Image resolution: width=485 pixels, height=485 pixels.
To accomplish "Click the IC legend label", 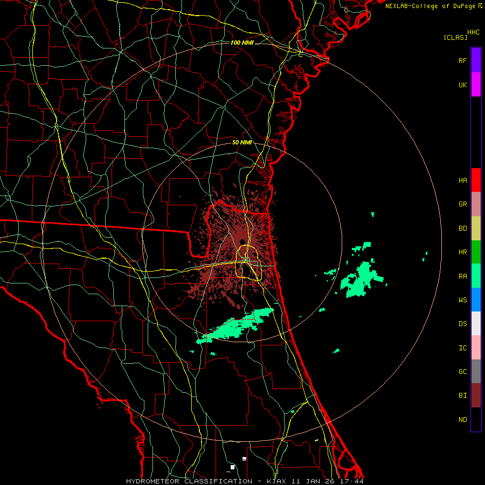I will tap(462, 348).
